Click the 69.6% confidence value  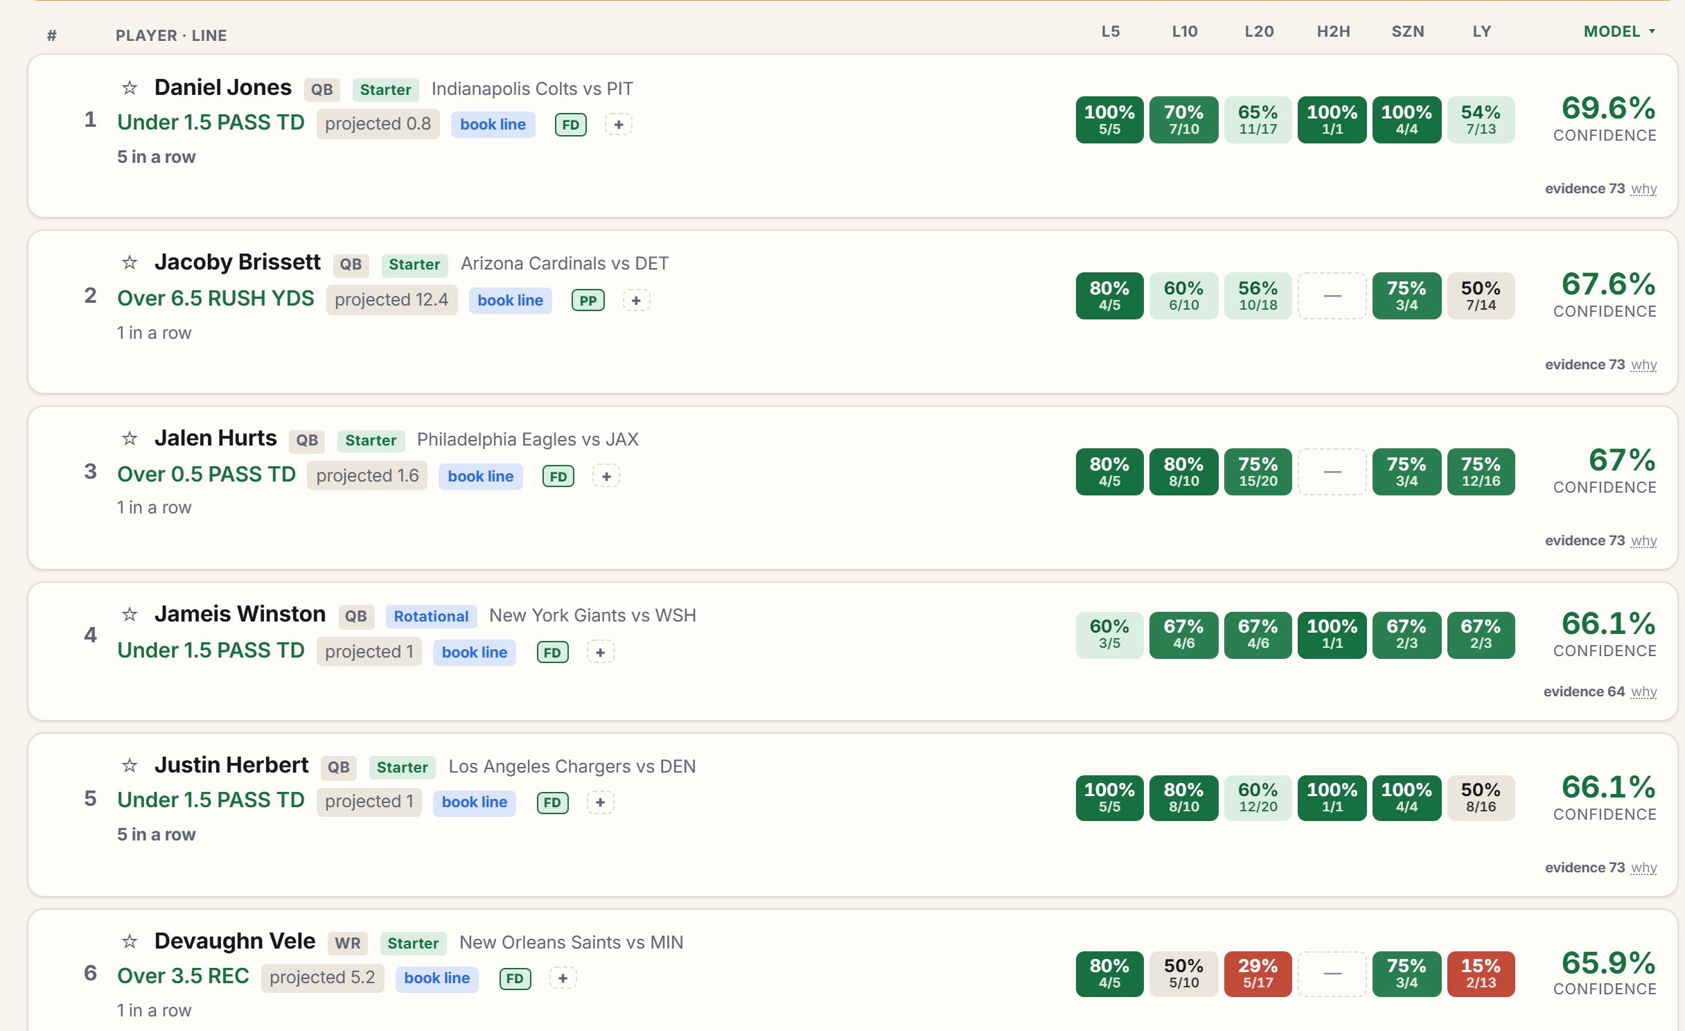[1608, 109]
